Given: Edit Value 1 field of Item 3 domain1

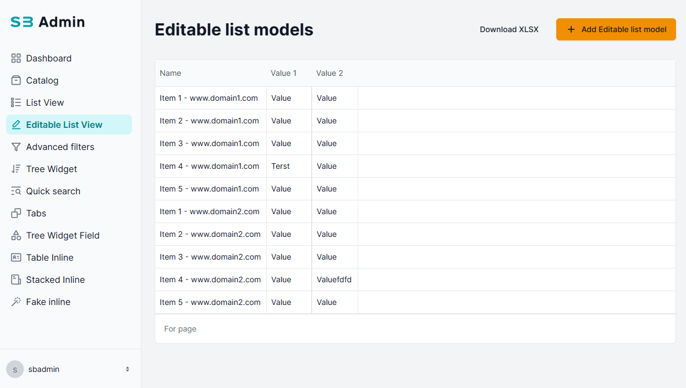Looking at the screenshot, I should click(x=289, y=143).
